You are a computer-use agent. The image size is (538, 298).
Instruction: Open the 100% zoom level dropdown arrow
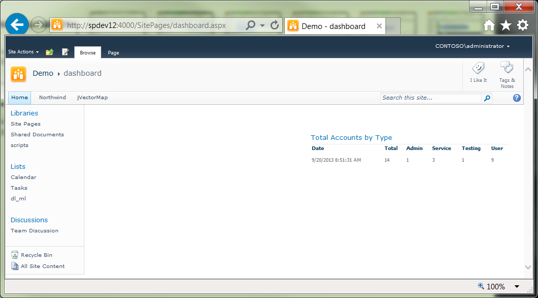pos(517,287)
